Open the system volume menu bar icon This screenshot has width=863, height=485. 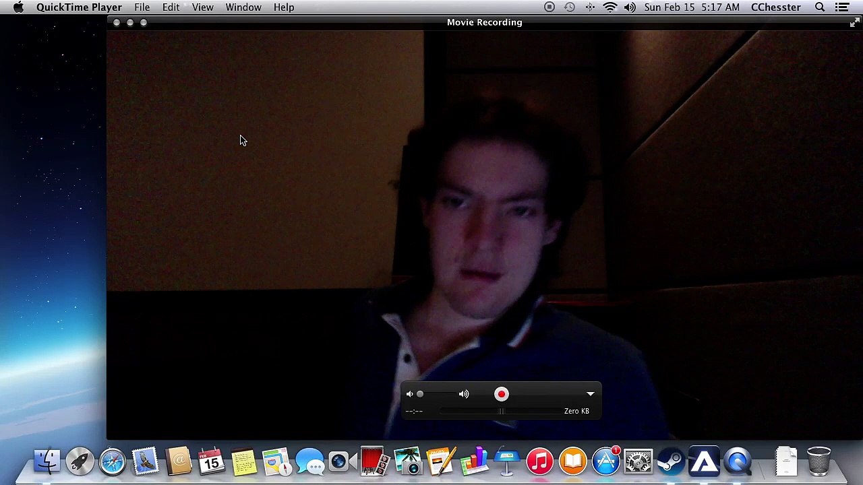pos(630,7)
